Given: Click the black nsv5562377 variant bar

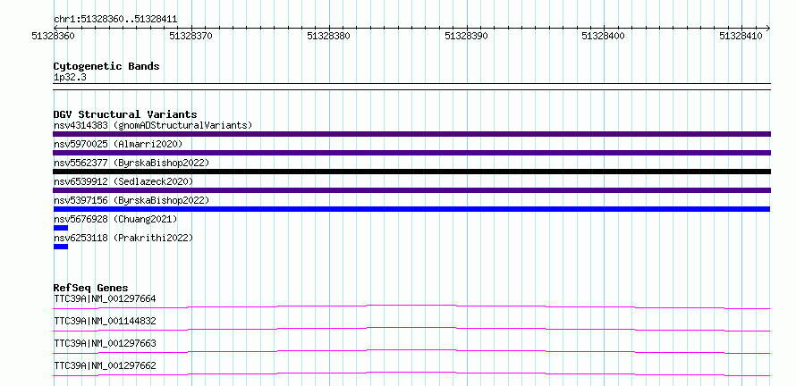Looking at the screenshot, I should click(x=411, y=172).
